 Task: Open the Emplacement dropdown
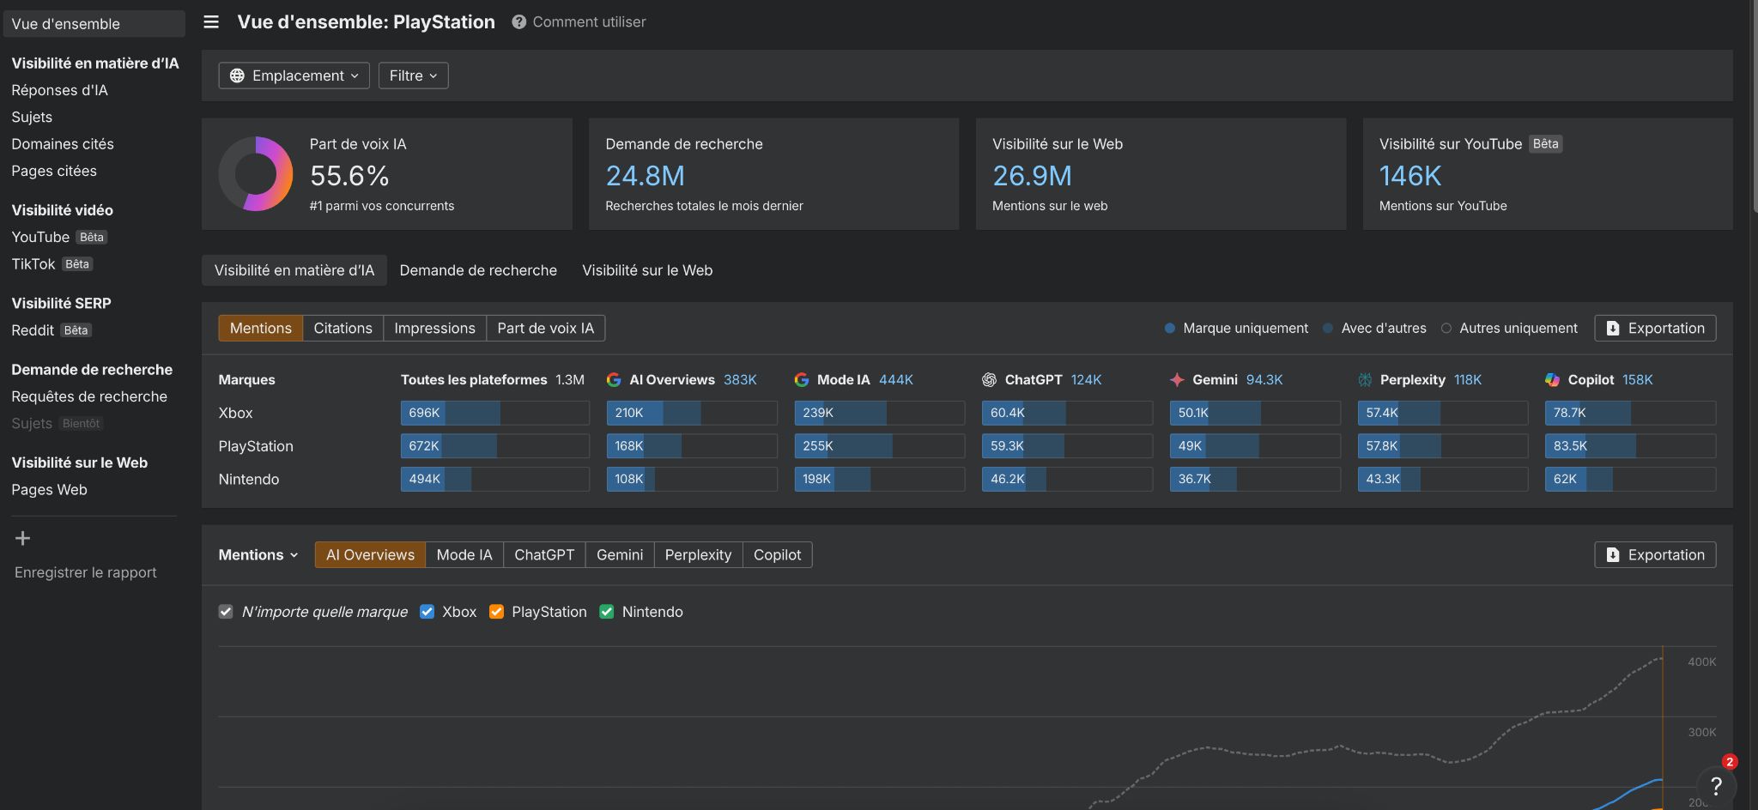pyautogui.click(x=294, y=76)
